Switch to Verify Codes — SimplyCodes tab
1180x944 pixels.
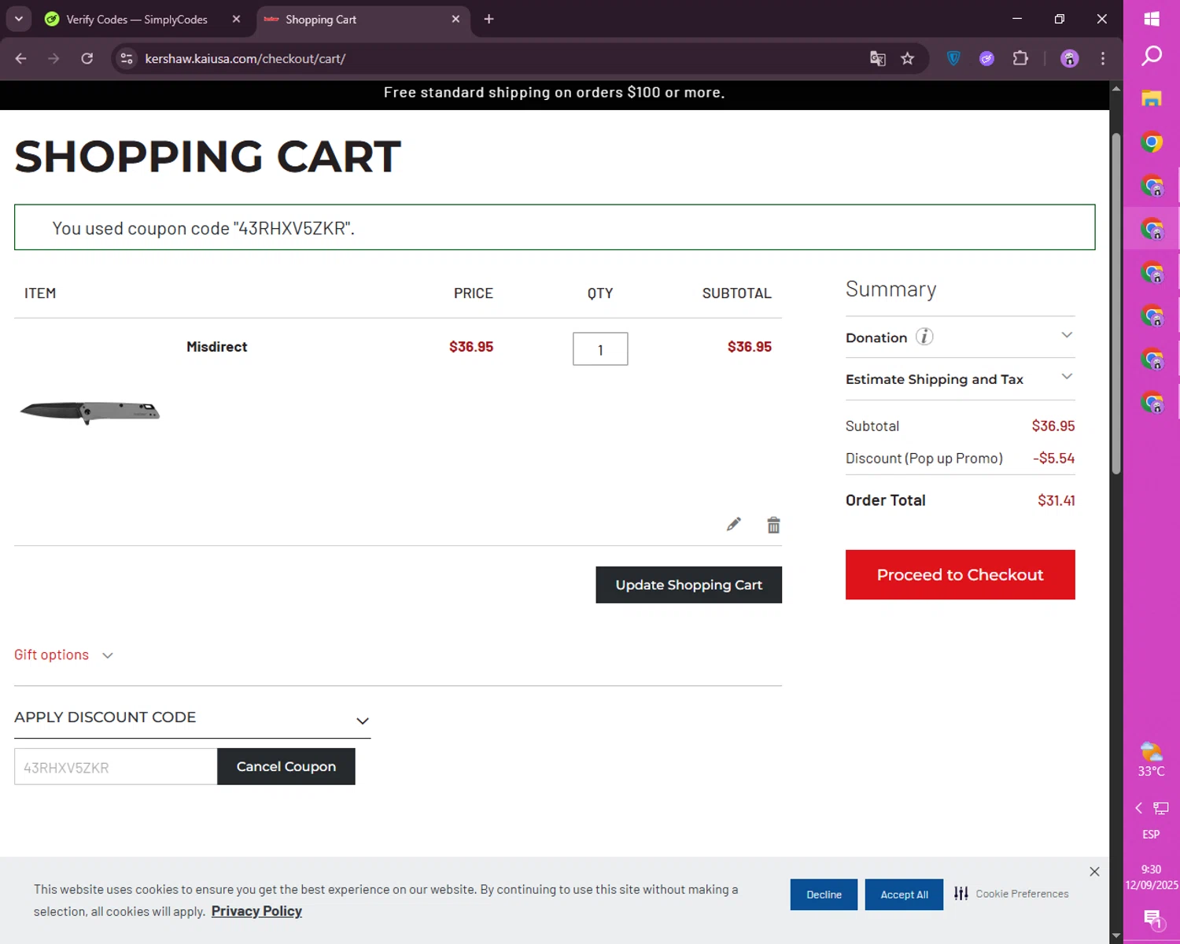(x=137, y=19)
